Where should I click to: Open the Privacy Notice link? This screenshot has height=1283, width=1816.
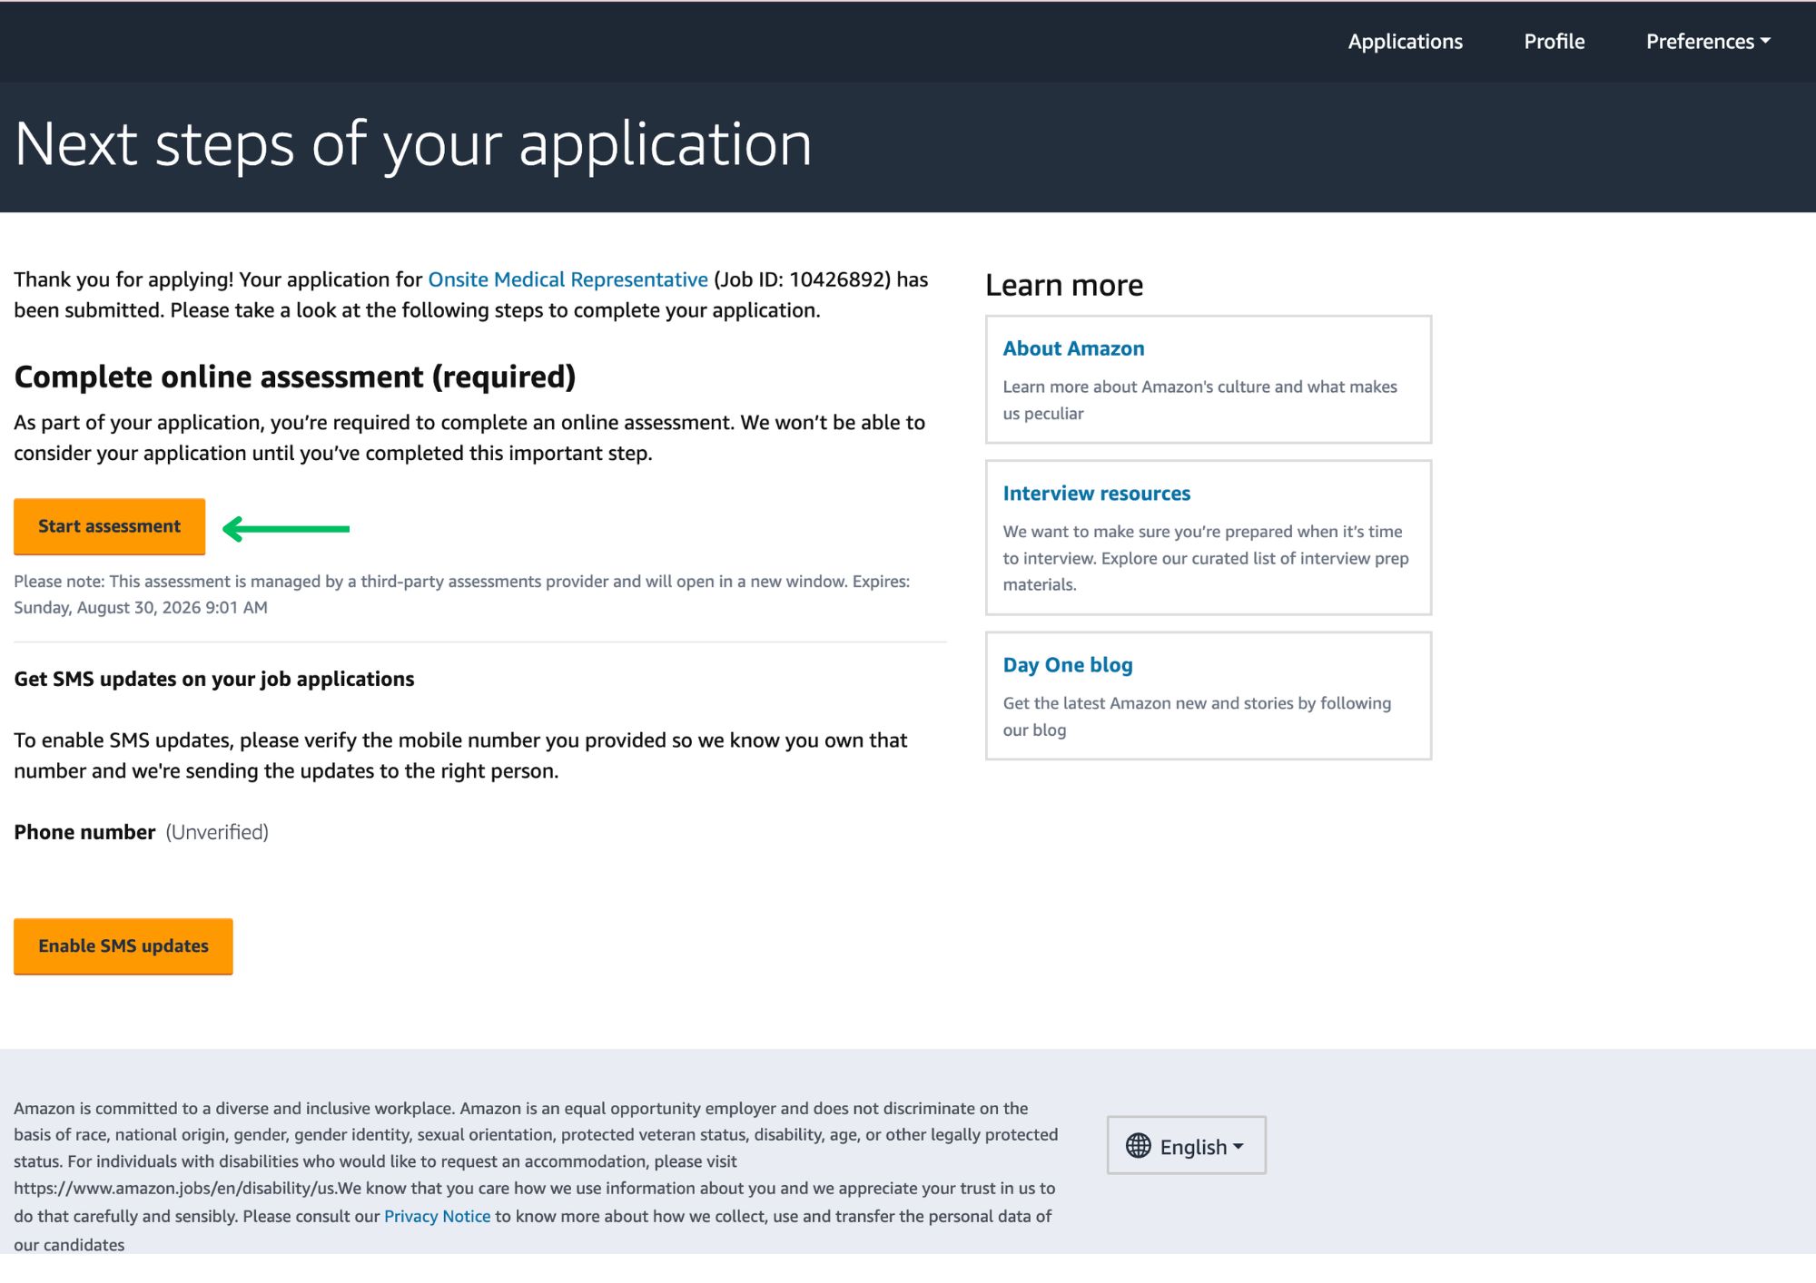pyautogui.click(x=437, y=1216)
